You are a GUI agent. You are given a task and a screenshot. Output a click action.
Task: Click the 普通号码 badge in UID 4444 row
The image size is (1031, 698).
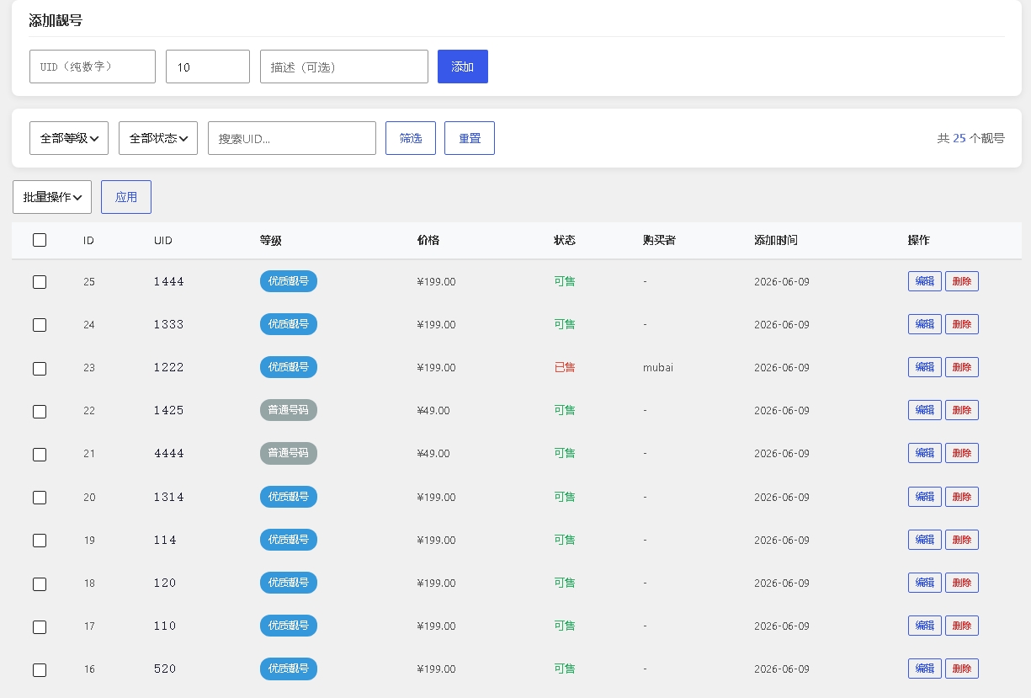[x=289, y=453]
